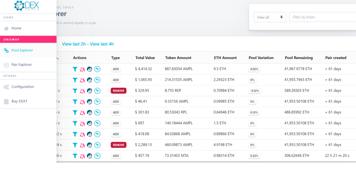Open the View all dropdown

[x=270, y=17]
